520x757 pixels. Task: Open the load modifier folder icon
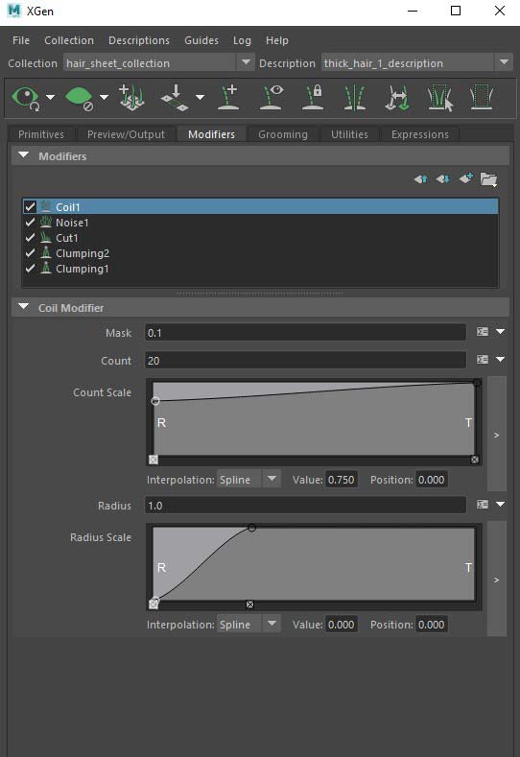[x=488, y=179]
